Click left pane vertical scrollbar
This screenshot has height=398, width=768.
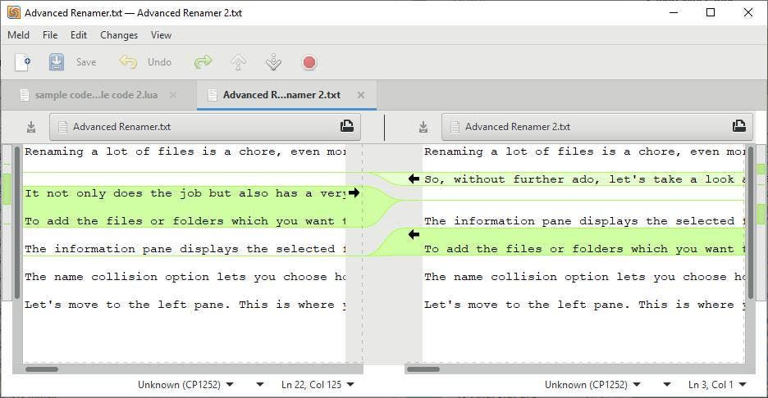point(17,223)
